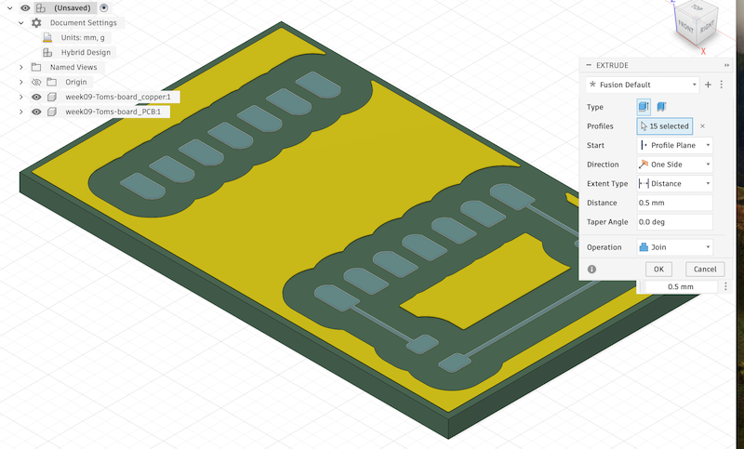This screenshot has width=744, height=449.
Task: Expand the Named Views folder
Action: click(20, 67)
